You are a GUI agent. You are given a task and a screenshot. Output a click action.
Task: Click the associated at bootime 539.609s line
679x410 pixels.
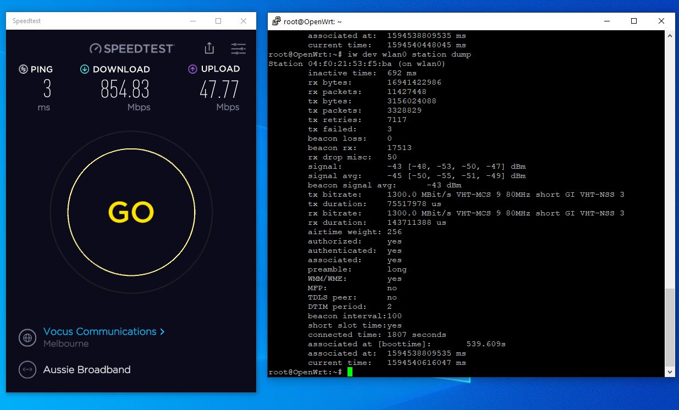pyautogui.click(x=407, y=344)
